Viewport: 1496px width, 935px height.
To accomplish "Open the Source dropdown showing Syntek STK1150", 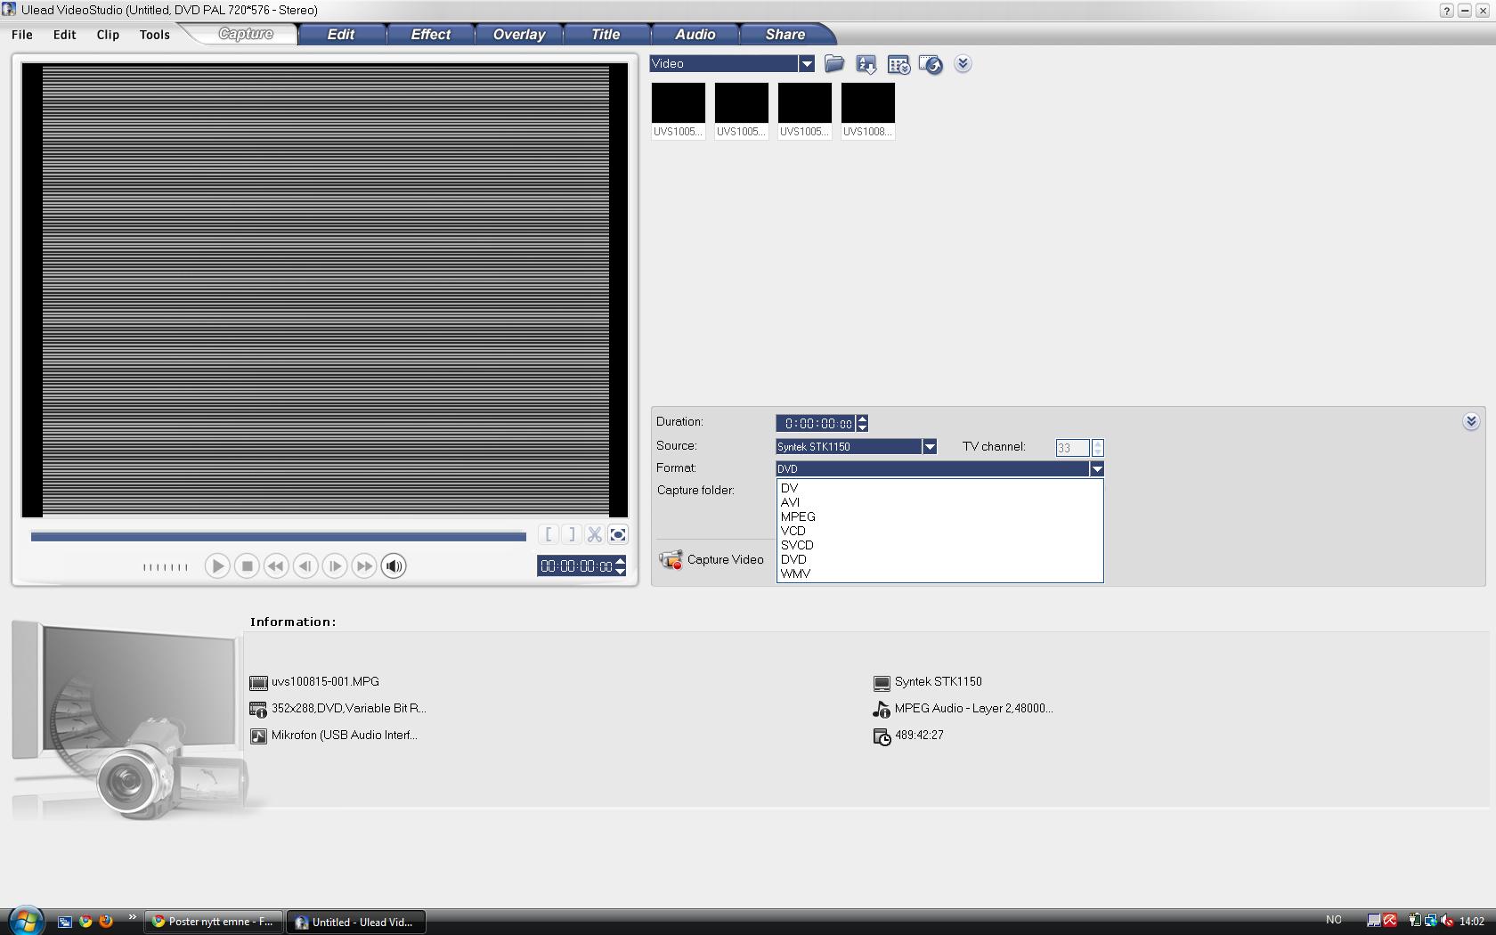I will [930, 446].
